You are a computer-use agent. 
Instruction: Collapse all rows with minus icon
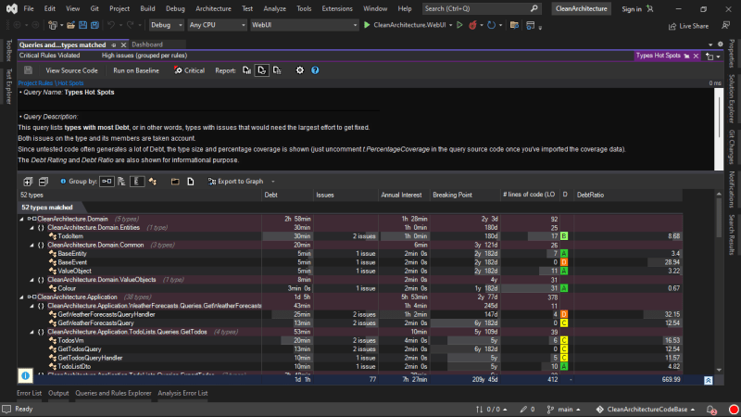pyautogui.click(x=43, y=182)
